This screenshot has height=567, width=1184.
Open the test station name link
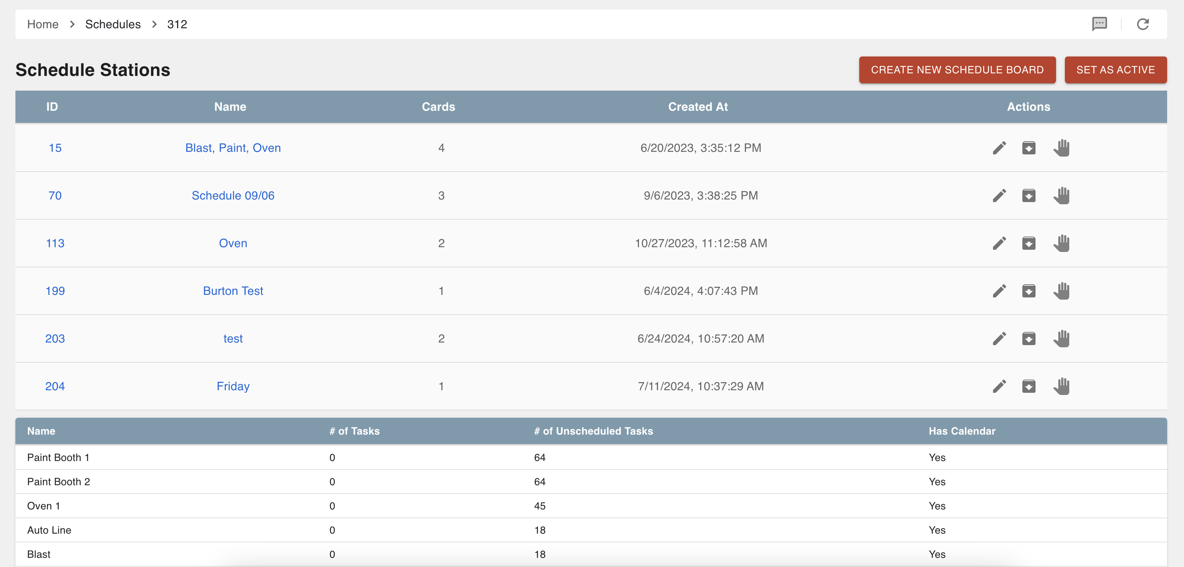coord(233,339)
